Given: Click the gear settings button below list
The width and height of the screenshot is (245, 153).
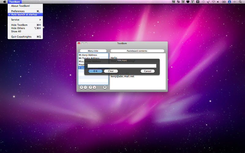Looking at the screenshot, I should coord(105,87).
